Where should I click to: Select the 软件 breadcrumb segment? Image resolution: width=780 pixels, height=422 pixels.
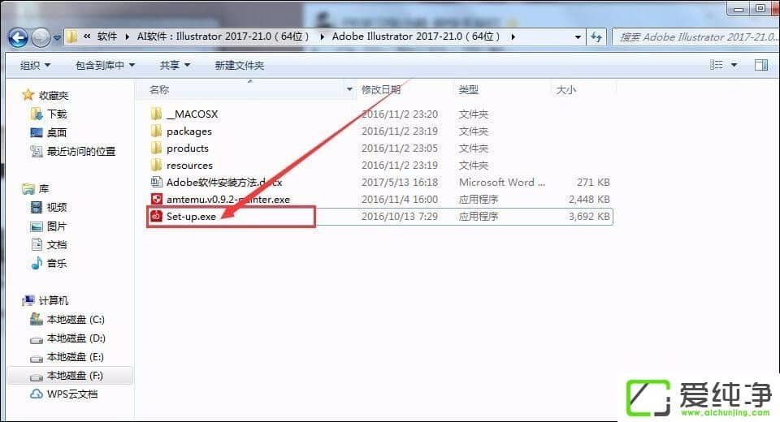pyautogui.click(x=107, y=37)
